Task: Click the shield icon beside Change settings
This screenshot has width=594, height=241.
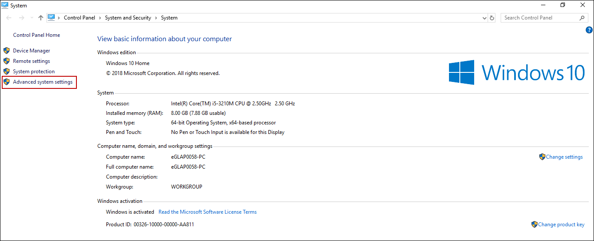Action: (542, 157)
